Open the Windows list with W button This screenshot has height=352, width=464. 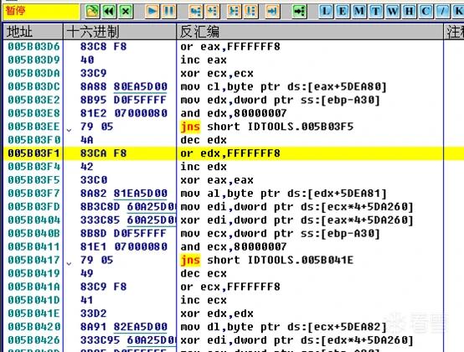tap(393, 12)
